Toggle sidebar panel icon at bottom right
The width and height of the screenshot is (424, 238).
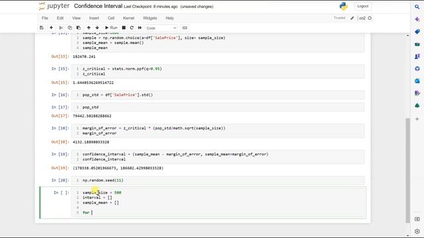(417, 219)
